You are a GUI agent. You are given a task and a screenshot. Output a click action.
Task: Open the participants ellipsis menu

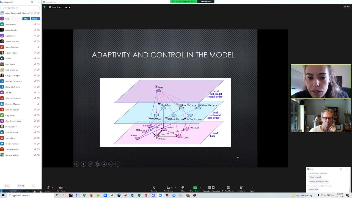point(33,186)
